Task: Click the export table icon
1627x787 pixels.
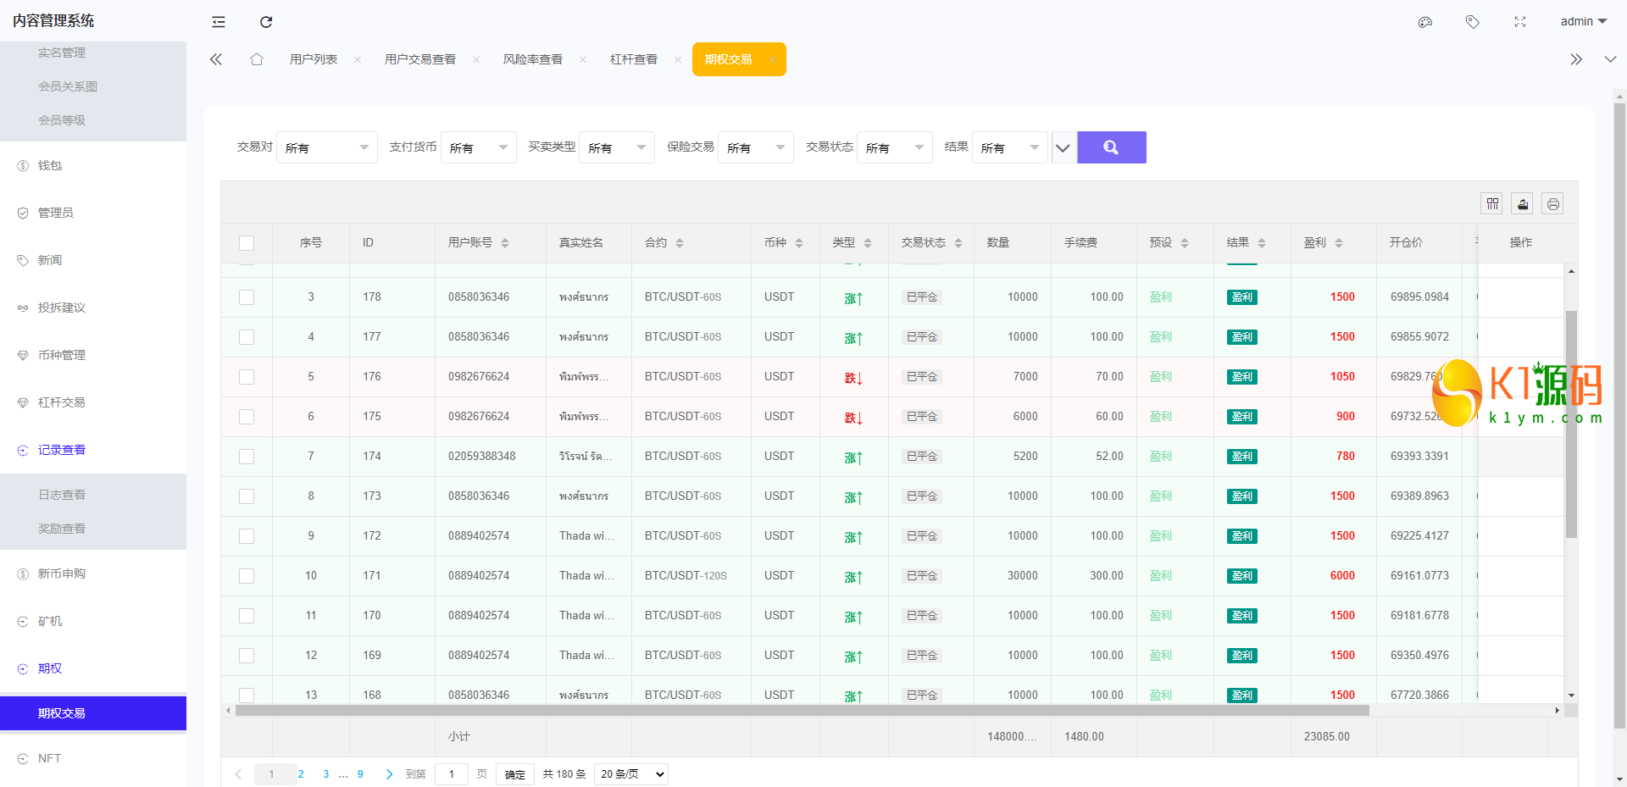Action: 1523,203
